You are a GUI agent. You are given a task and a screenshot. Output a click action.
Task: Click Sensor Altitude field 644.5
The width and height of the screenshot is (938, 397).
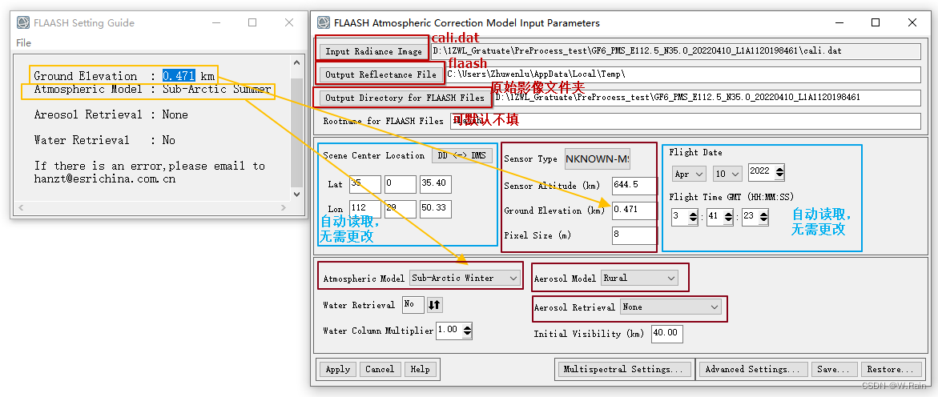[634, 186]
